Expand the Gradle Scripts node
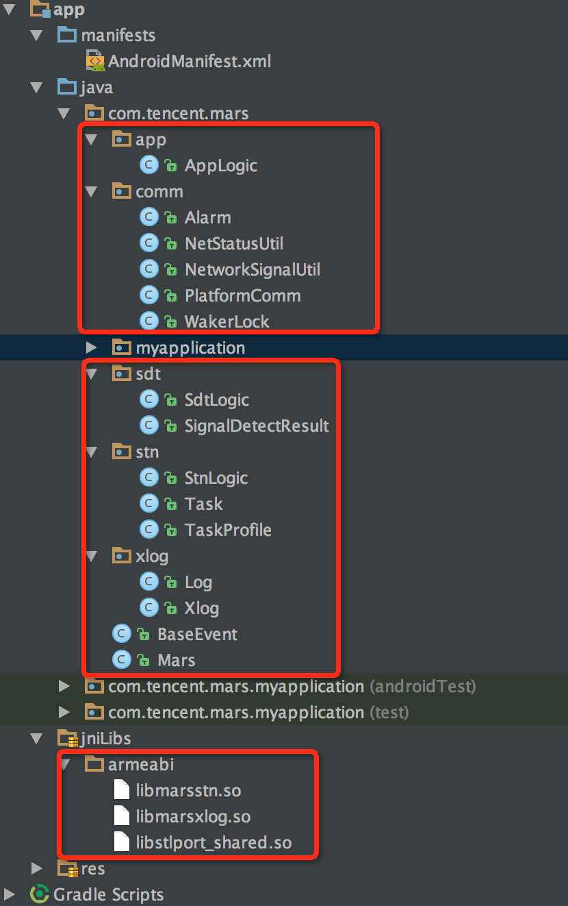 [x=10, y=894]
